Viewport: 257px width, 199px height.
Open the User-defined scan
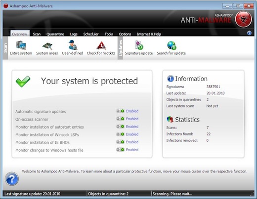[72, 48]
